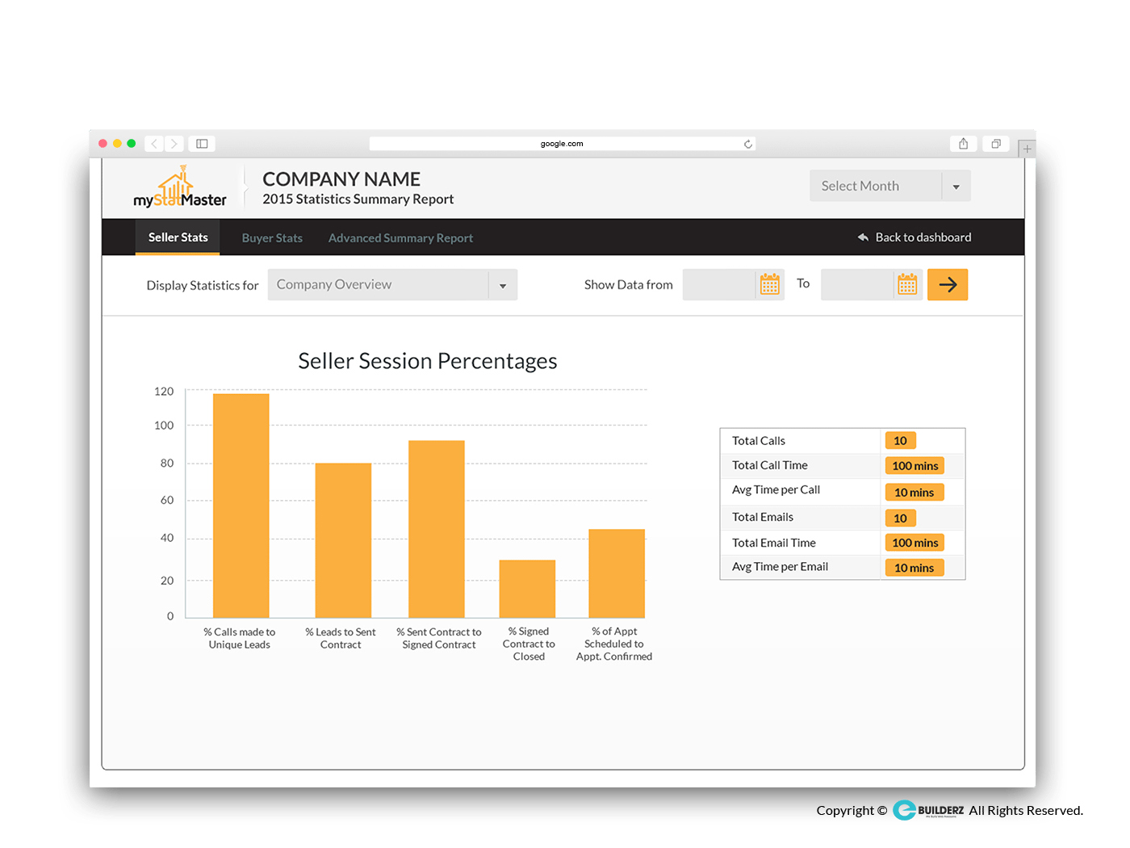Click % of Appt Scheduled to Confirmed bar

click(x=617, y=573)
